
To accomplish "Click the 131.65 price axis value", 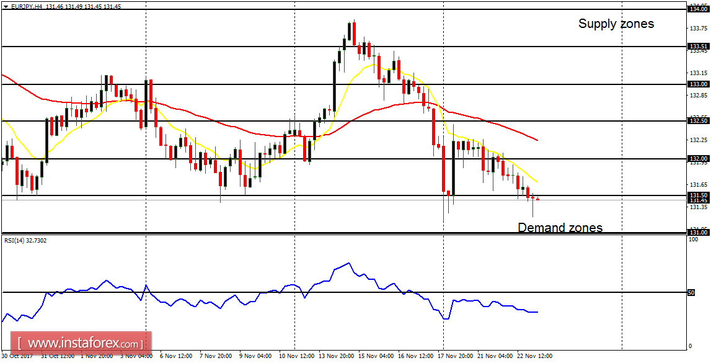I will coord(699,185).
